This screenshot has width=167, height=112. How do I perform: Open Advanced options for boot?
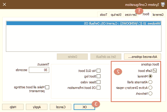click(143, 57)
